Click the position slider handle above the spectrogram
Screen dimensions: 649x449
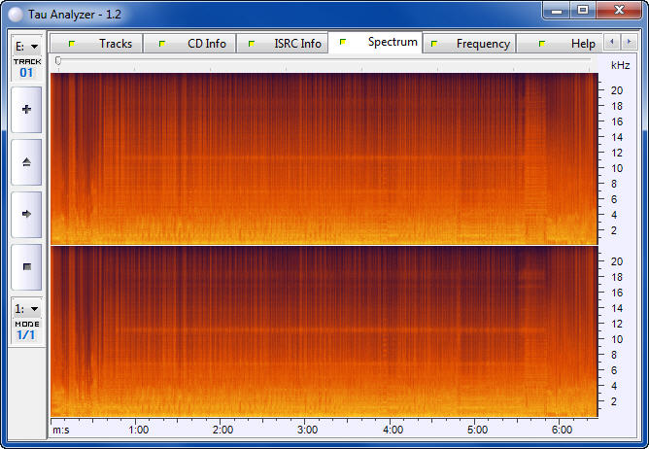coord(58,61)
